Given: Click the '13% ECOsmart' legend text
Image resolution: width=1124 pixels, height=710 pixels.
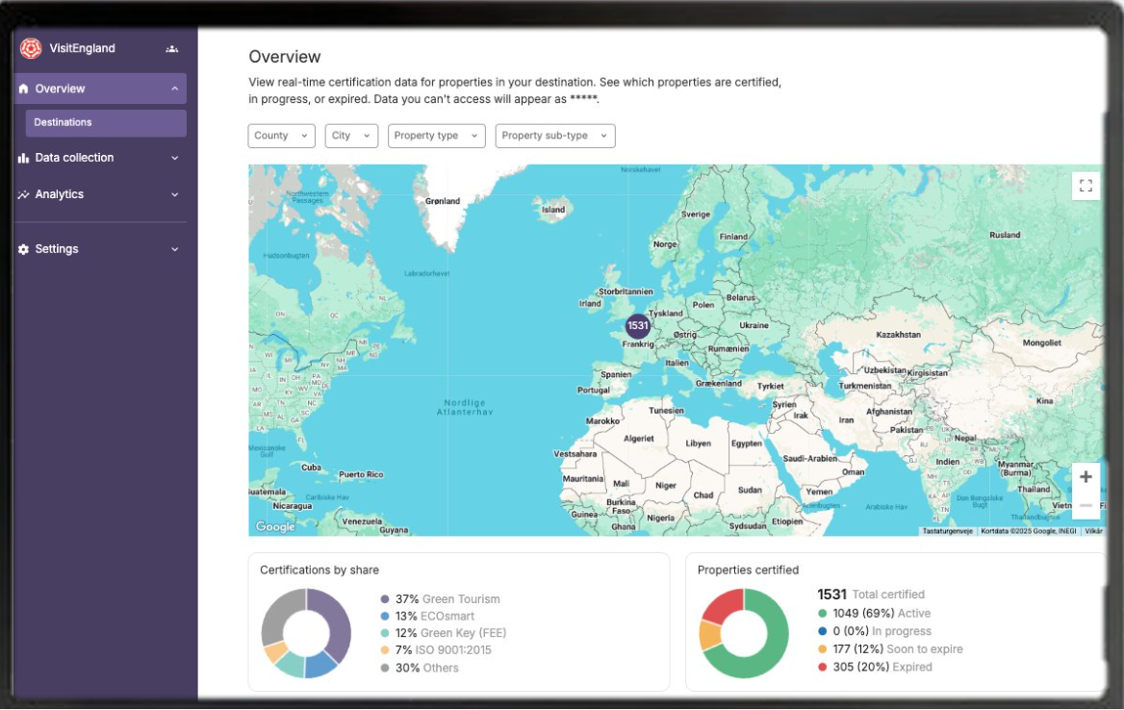Looking at the screenshot, I should (x=435, y=616).
